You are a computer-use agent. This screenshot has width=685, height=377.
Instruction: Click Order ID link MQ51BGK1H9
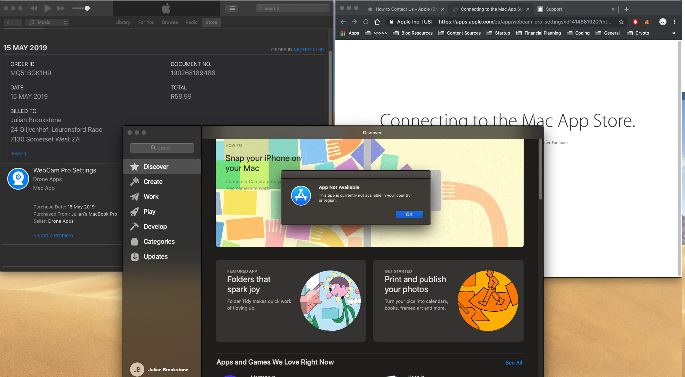308,50
